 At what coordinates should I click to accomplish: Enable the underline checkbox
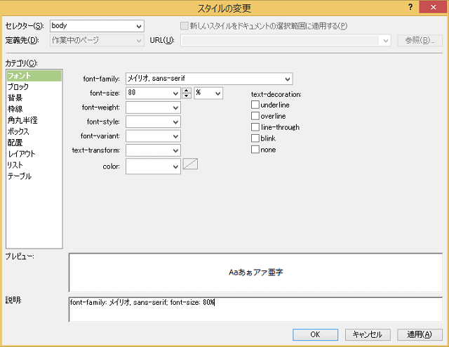tap(255, 105)
